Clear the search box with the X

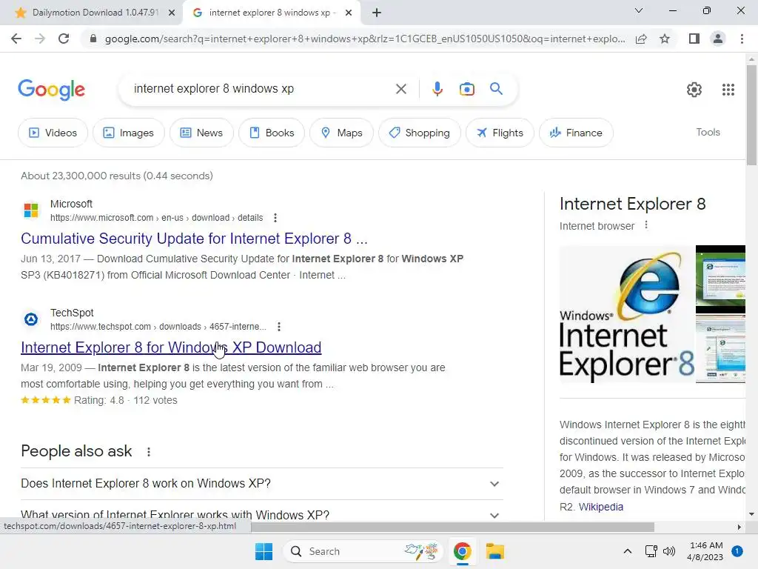pyautogui.click(x=400, y=89)
